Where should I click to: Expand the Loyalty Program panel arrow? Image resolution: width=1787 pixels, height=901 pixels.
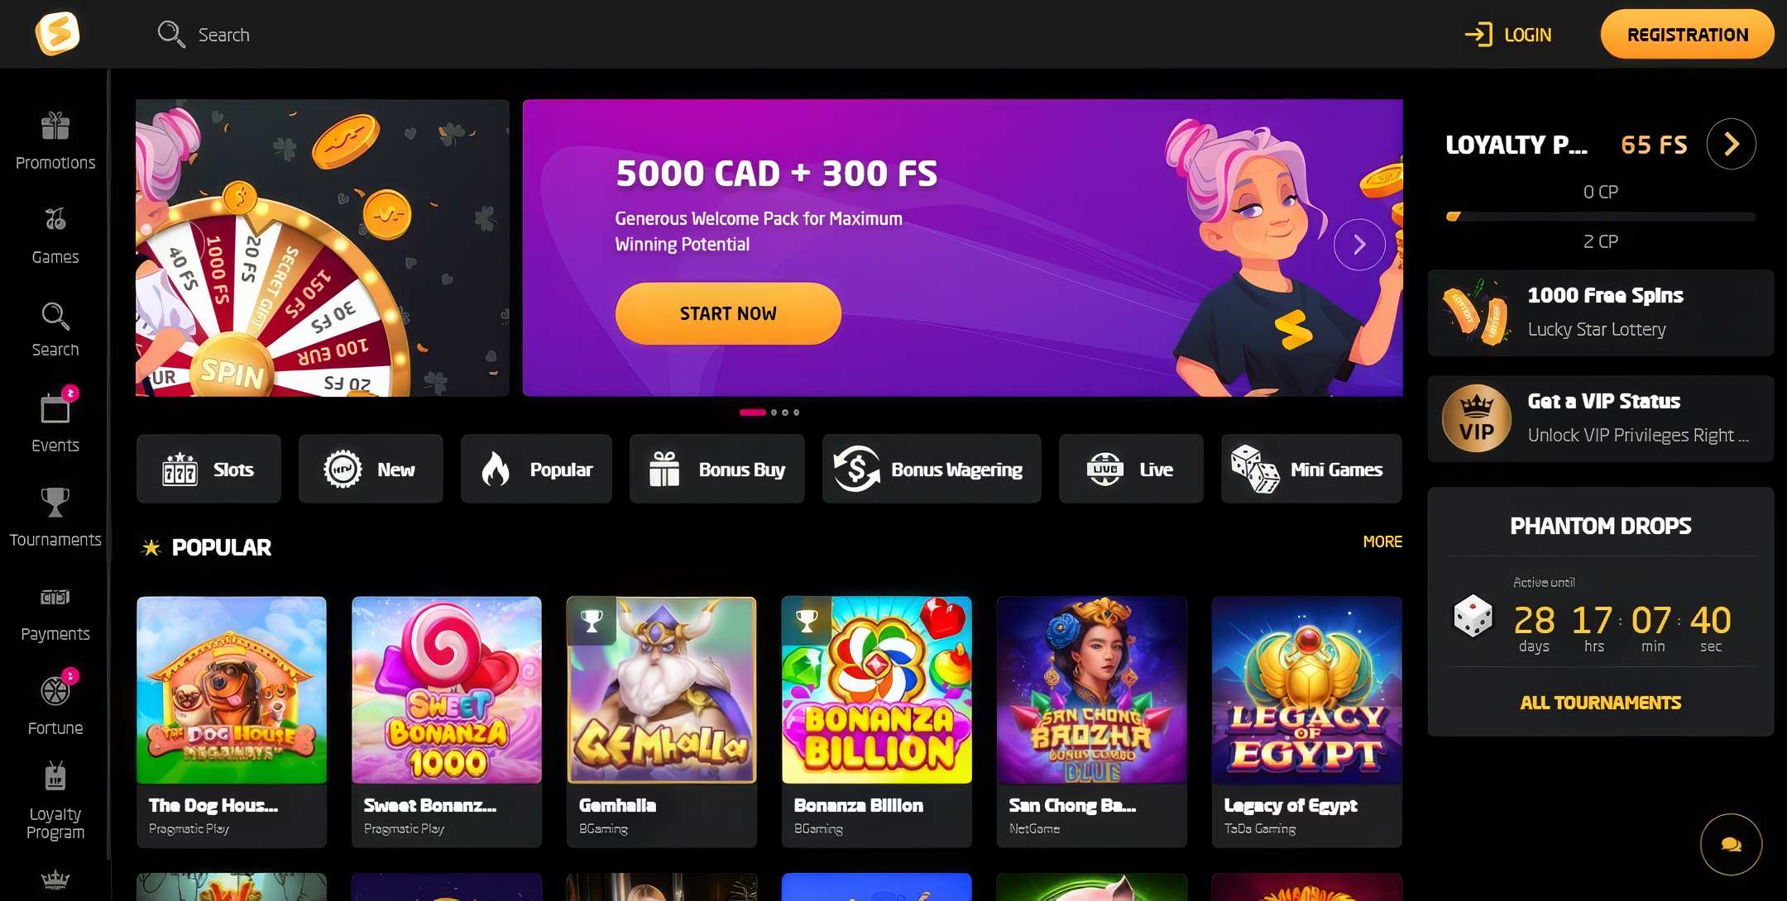coord(1731,144)
